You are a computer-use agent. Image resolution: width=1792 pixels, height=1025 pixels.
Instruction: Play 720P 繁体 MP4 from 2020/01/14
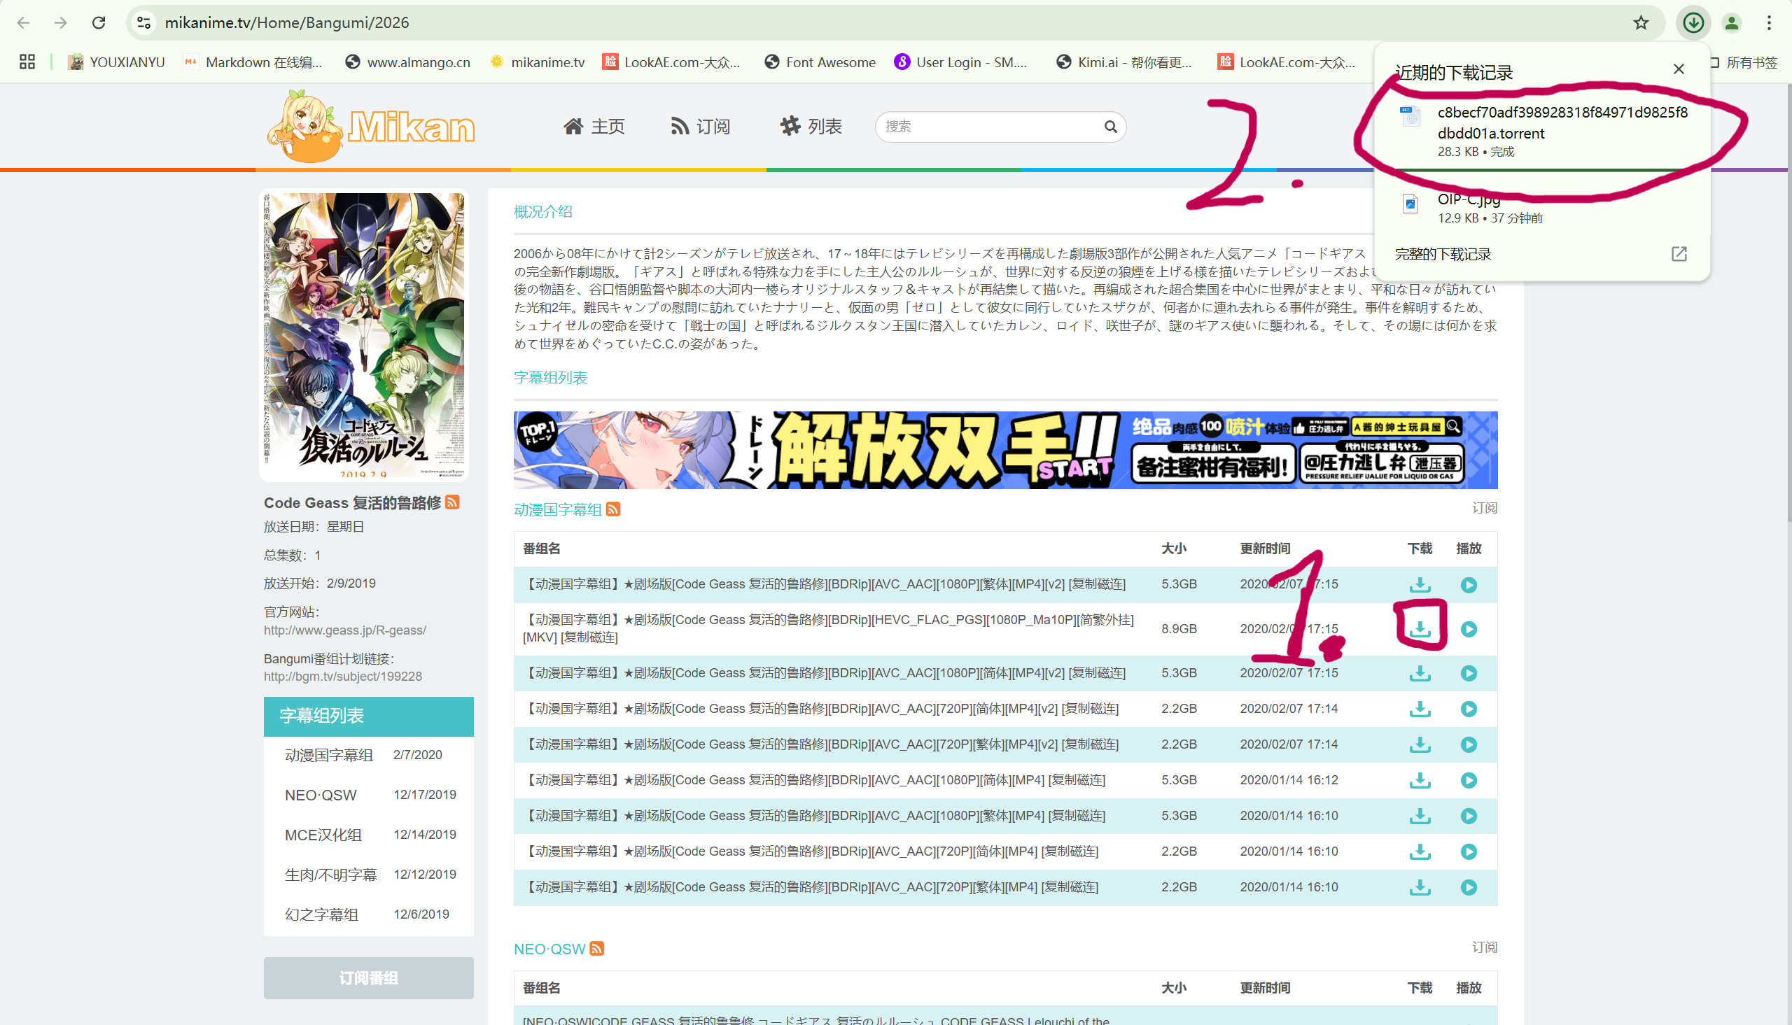[x=1468, y=887]
